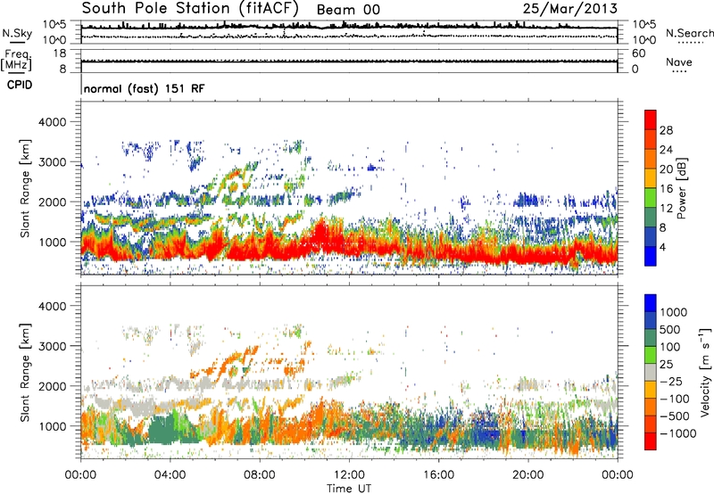Image resolution: width=714 pixels, height=494 pixels.
Task: Click the 'N.Sky' legend label
Action: tap(17, 33)
